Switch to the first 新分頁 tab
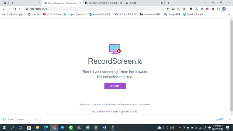The width and height of the screenshot is (233, 131). 21,3
